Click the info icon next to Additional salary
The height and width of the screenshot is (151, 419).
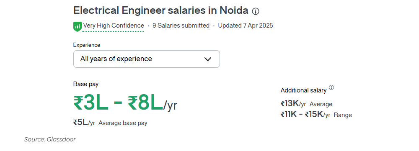[331, 87]
